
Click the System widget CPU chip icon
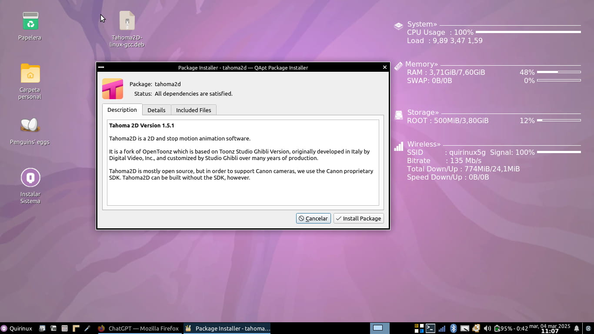click(x=398, y=26)
